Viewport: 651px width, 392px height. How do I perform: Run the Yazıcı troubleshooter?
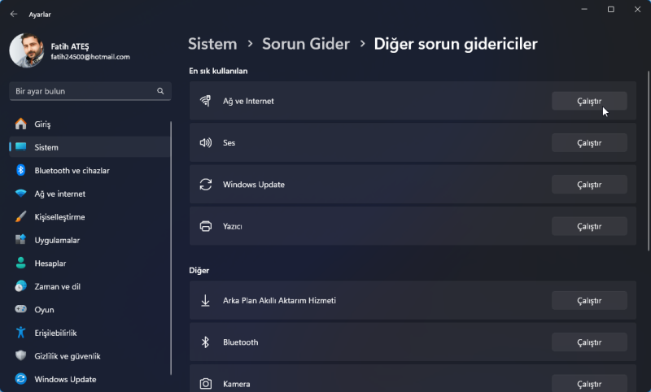click(x=589, y=226)
